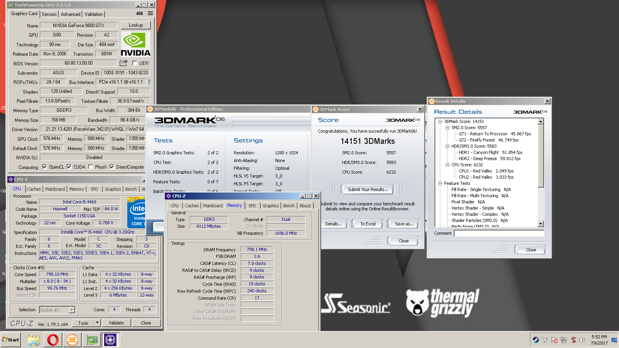Click the red-flag action center tray icon
This screenshot has height=348, width=619.
point(554,340)
